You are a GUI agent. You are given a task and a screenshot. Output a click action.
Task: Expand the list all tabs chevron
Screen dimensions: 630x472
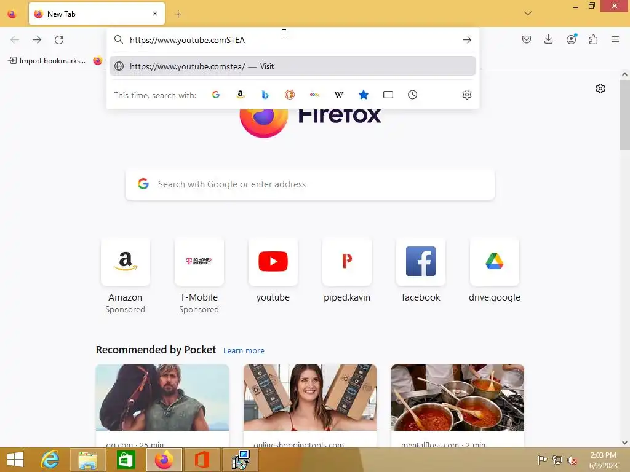click(528, 14)
